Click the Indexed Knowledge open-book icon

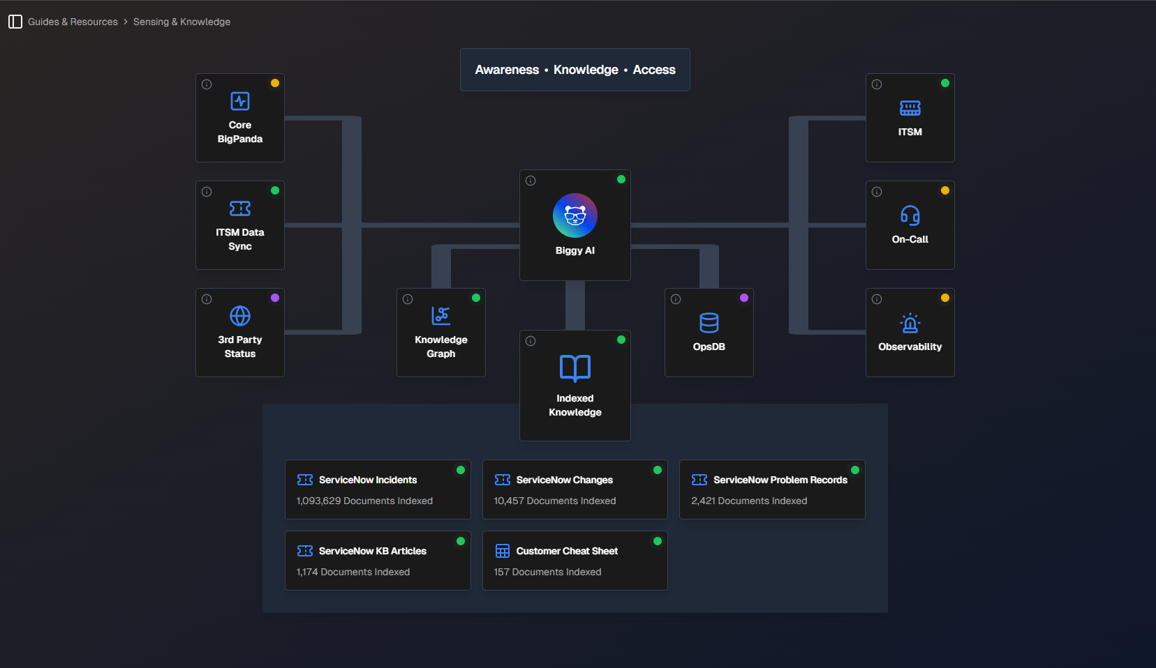point(575,369)
